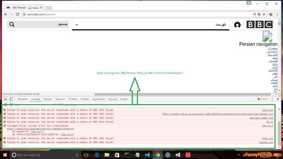Click the page's horizontal scrollbar
This screenshot has width=283, height=159.
(182, 94)
